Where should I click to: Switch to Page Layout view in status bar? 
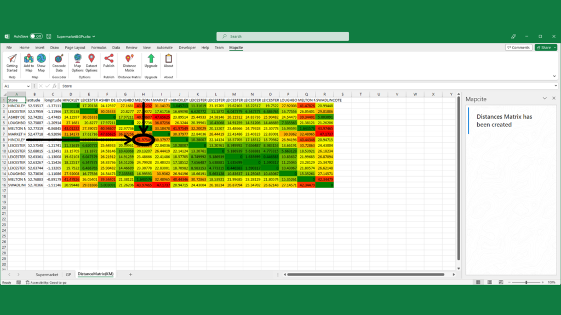click(490, 282)
